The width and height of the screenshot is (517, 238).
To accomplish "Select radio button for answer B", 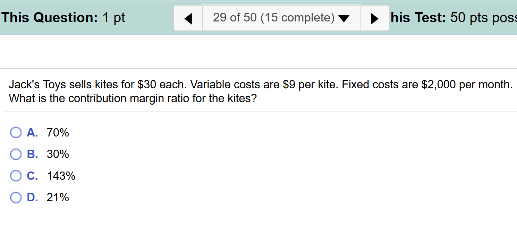I will pyautogui.click(x=16, y=154).
